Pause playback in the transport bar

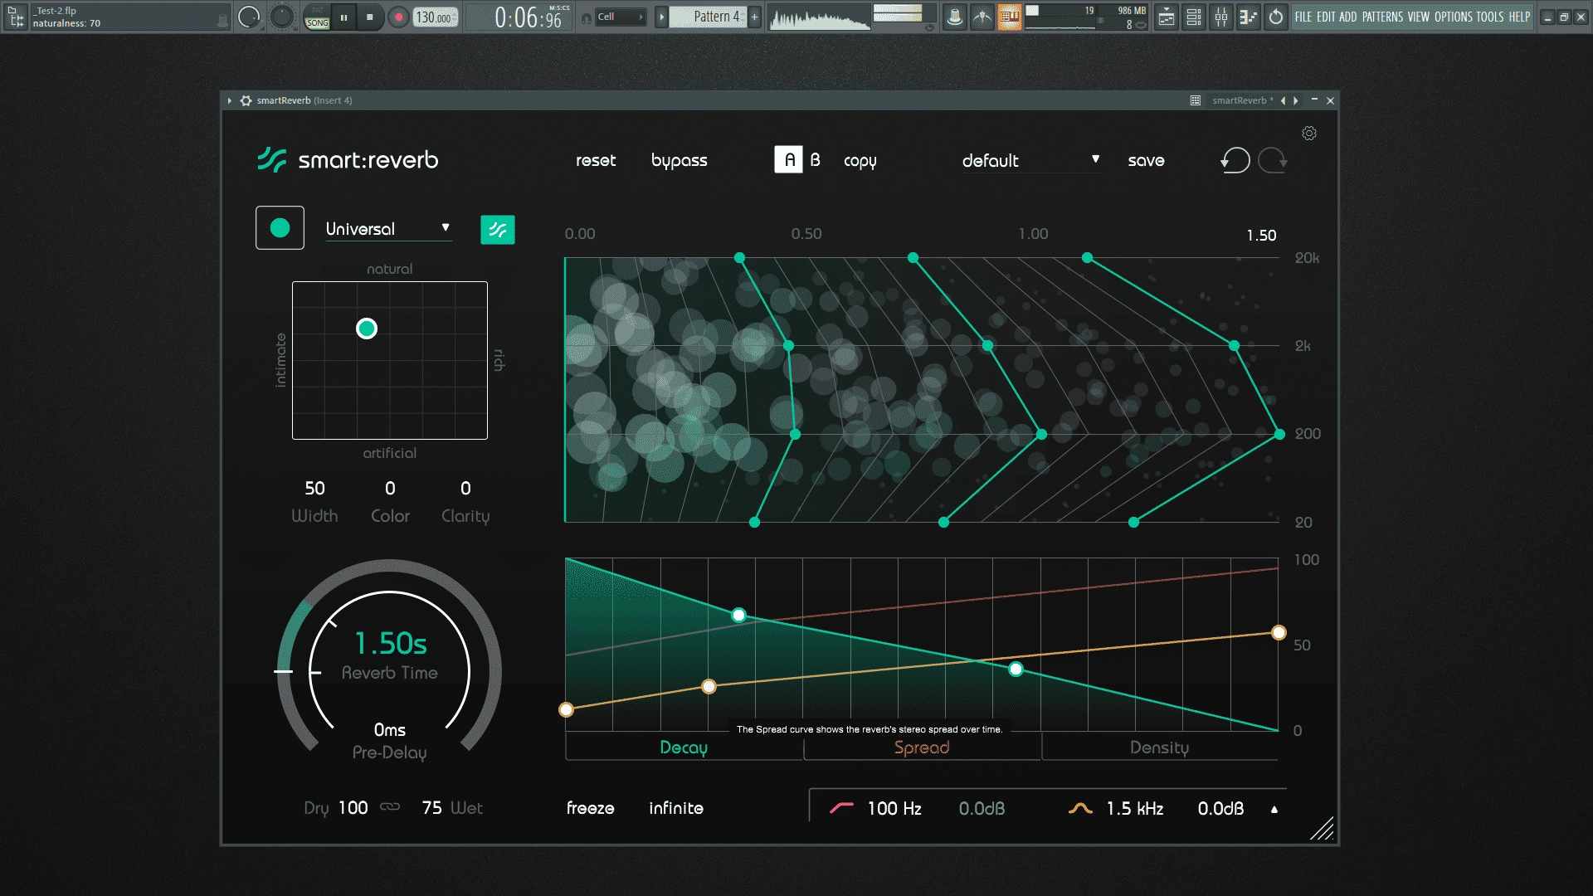coord(343,17)
